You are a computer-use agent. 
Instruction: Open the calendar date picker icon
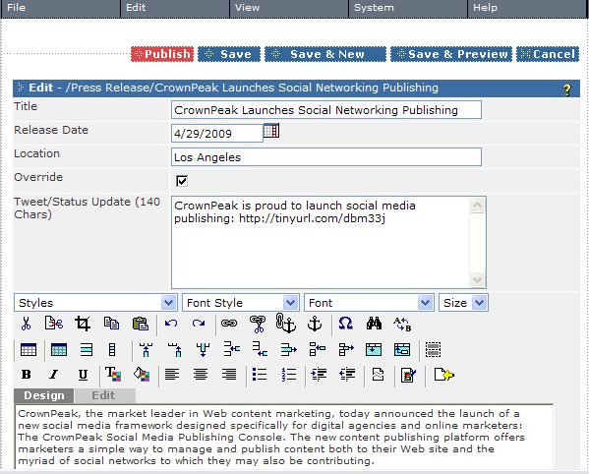(x=271, y=131)
